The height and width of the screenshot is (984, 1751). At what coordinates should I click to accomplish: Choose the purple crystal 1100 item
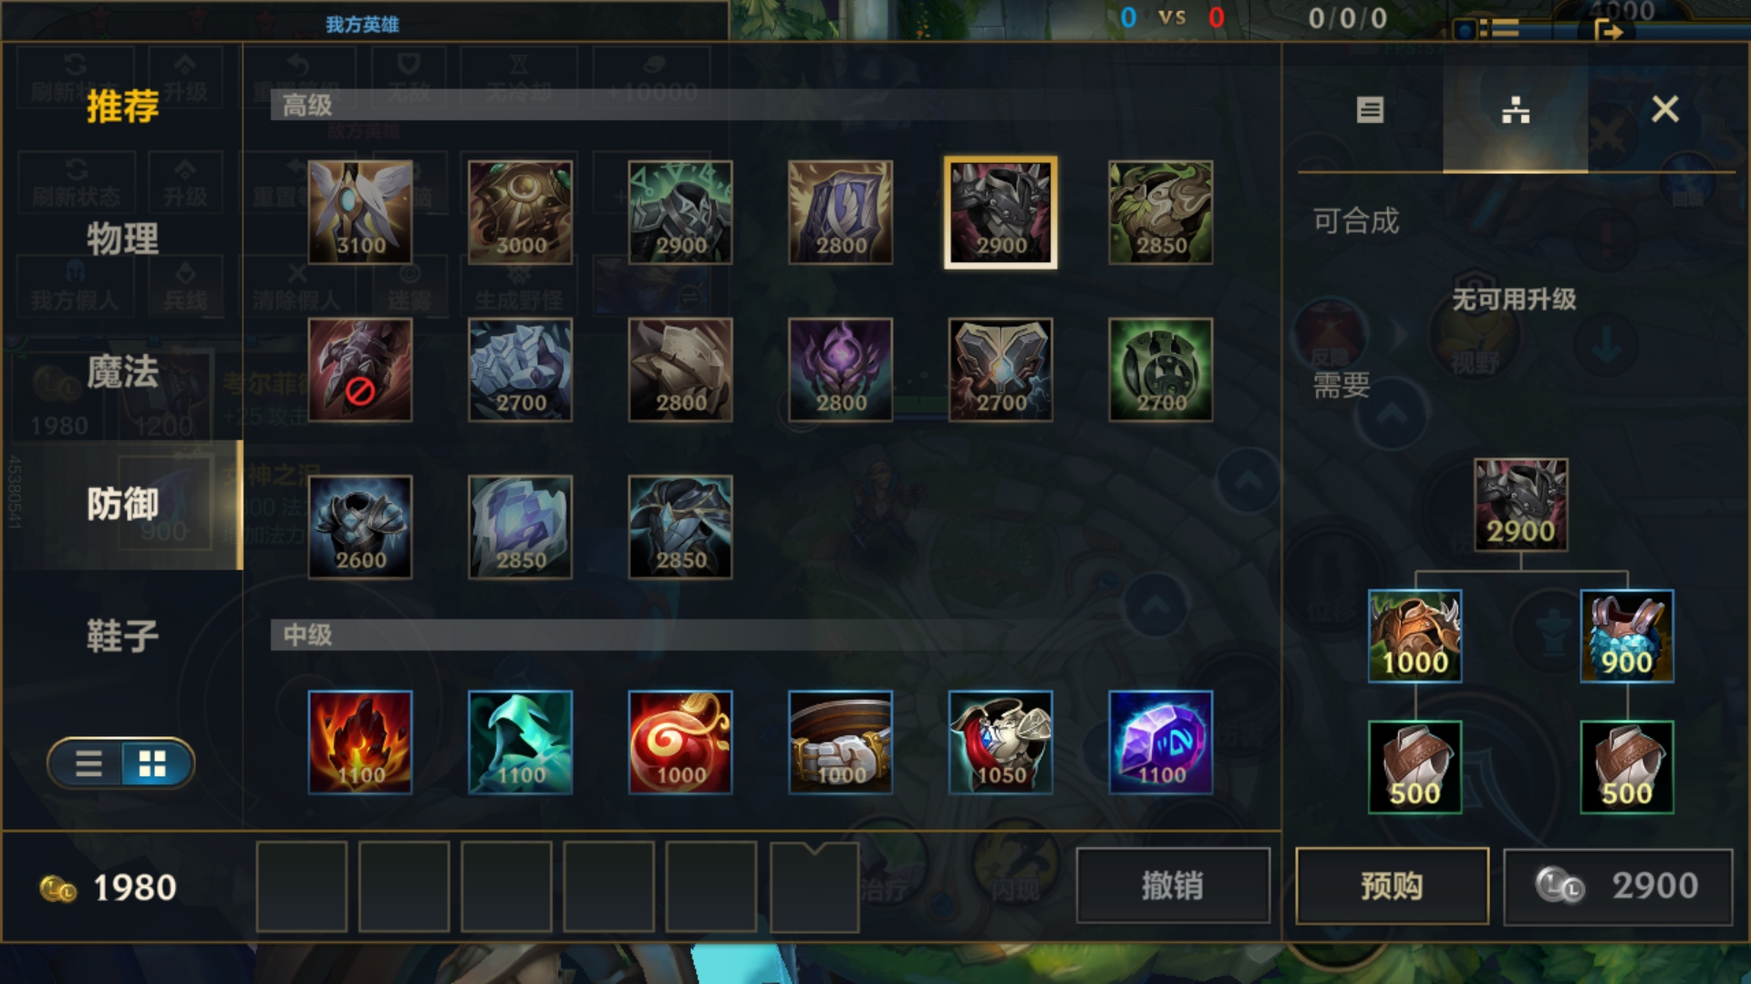click(1161, 742)
